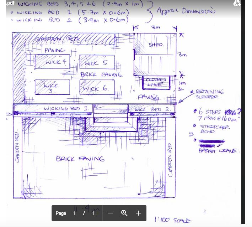Click the '6 STEPS' note

(210, 112)
